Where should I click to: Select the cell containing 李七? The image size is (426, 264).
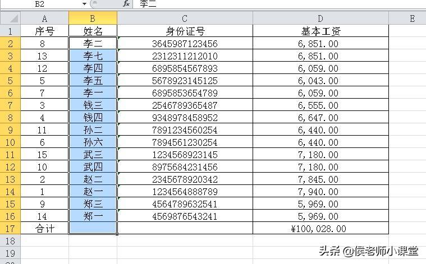tap(93, 56)
